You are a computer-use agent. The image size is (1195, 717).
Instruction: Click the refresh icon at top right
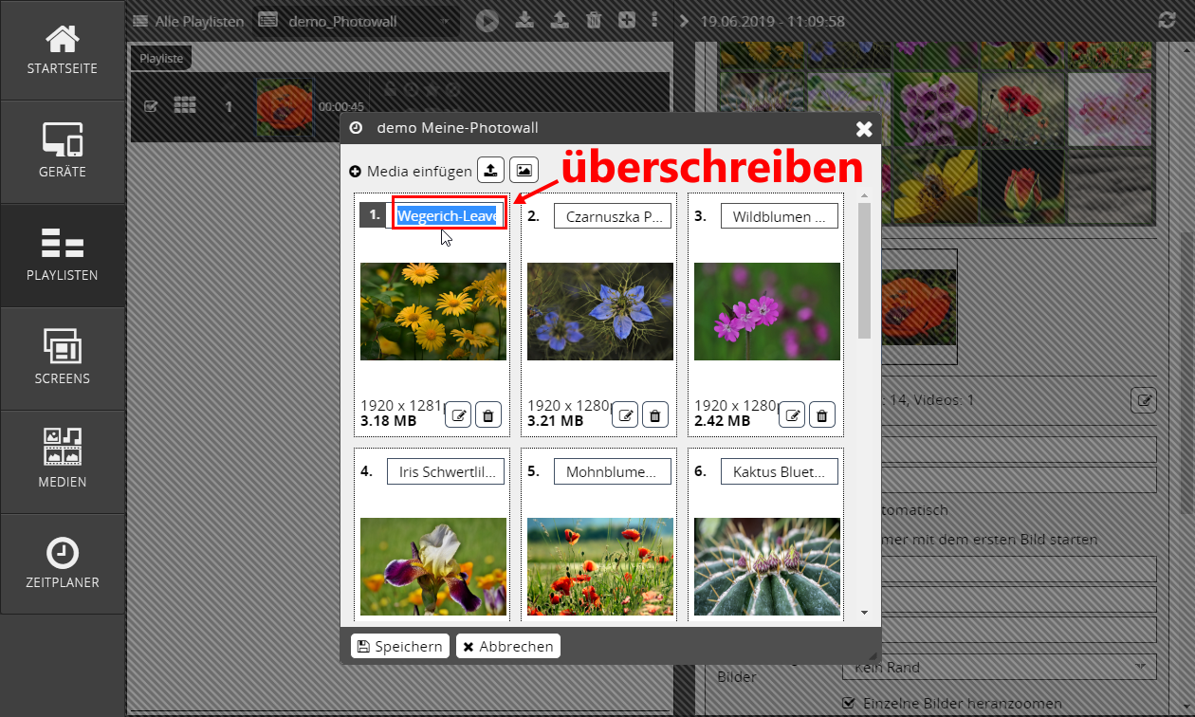[x=1167, y=21]
